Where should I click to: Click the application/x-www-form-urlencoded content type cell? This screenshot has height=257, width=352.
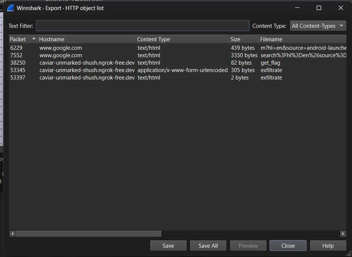[x=183, y=70]
